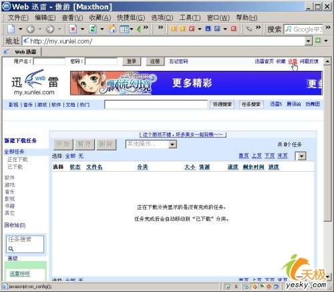Image resolution: width=334 pixels, height=292 pixels.
Task: Click the green Go button beside address bar
Action: (x=318, y=41)
